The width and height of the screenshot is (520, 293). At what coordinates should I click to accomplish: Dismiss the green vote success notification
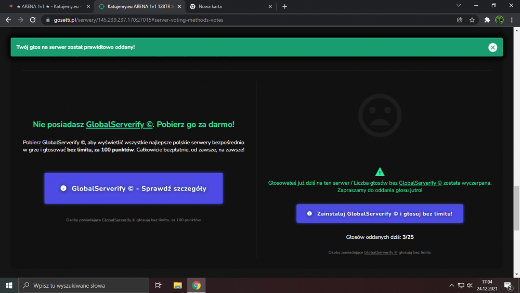point(492,47)
